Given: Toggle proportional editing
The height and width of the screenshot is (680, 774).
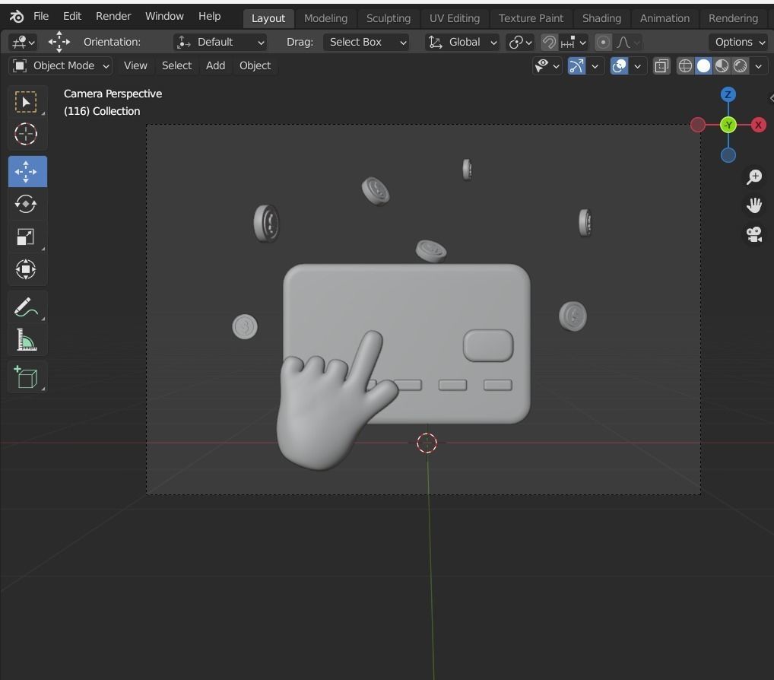Looking at the screenshot, I should point(603,43).
